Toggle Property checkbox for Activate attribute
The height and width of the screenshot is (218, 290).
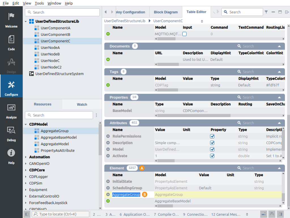[212, 156]
